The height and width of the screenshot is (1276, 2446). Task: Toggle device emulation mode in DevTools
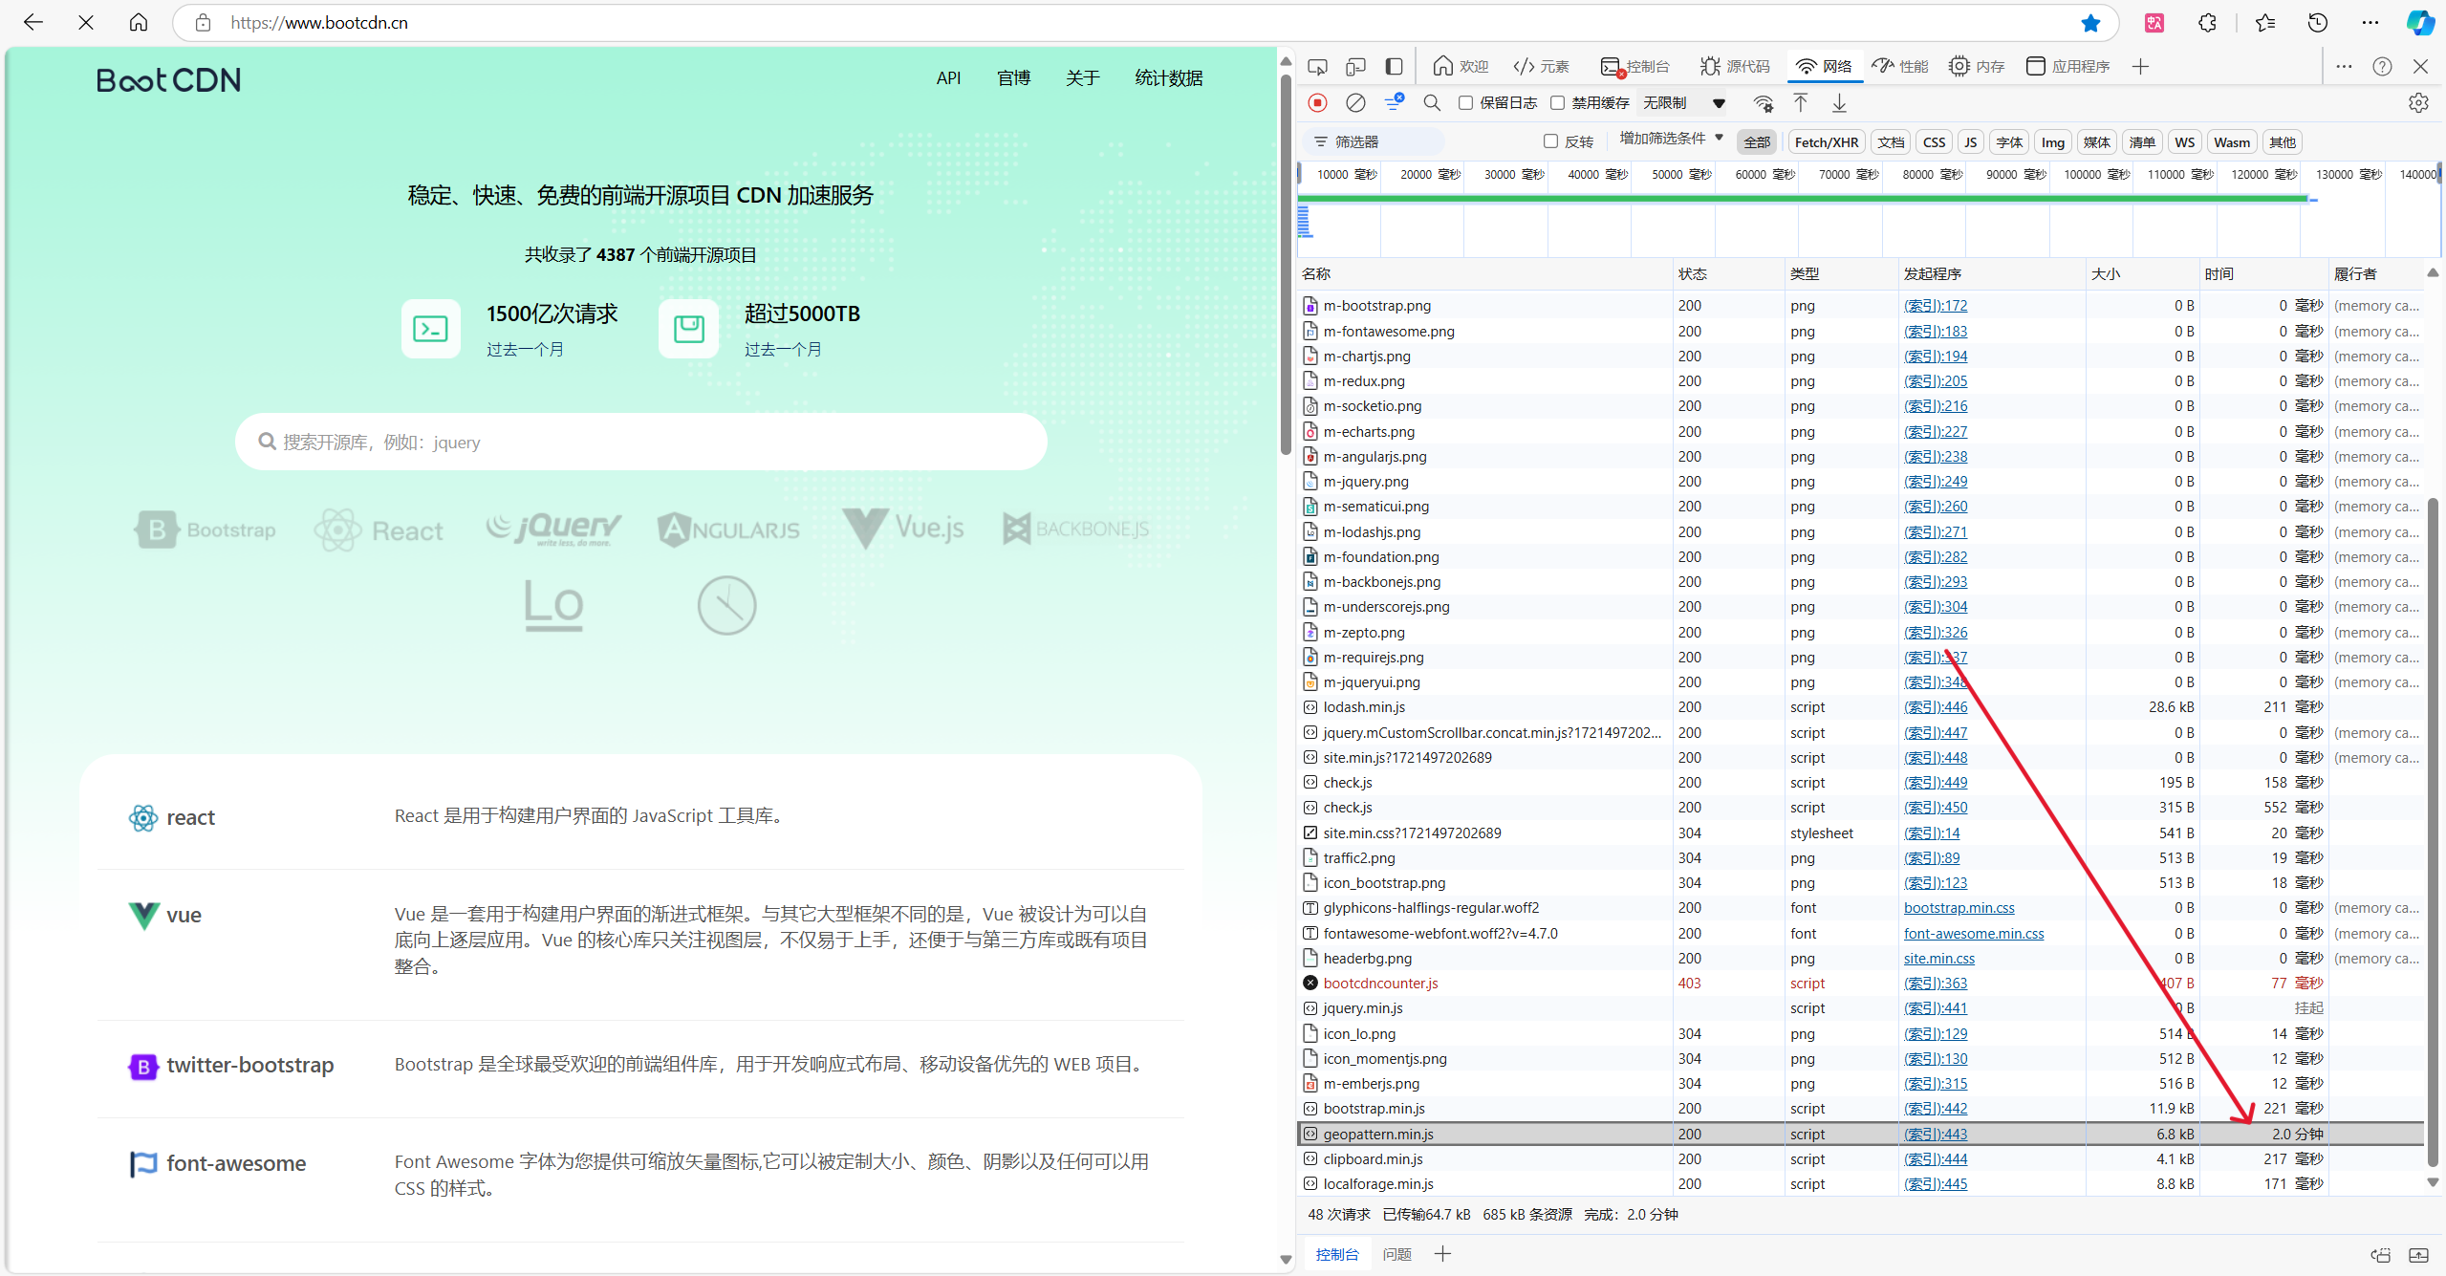(x=1355, y=66)
